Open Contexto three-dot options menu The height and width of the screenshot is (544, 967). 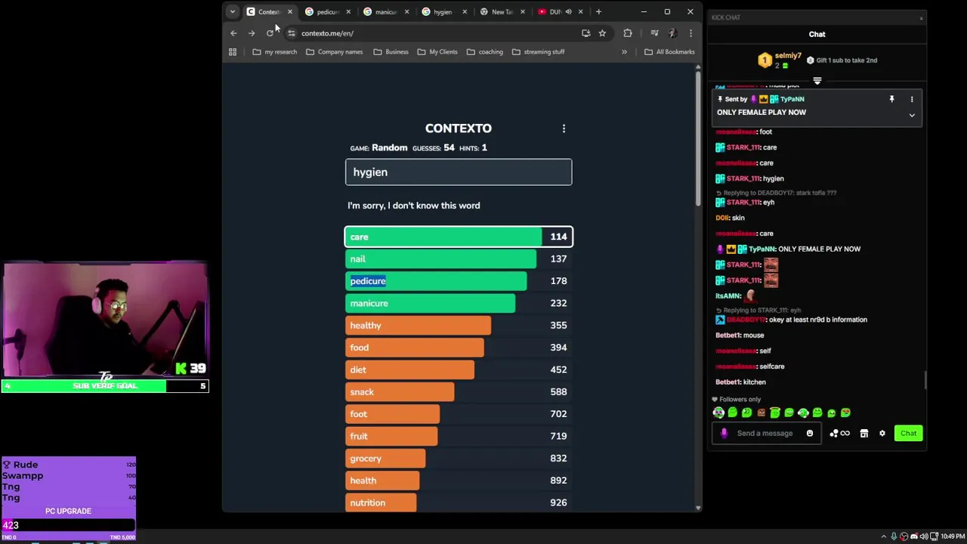click(564, 129)
